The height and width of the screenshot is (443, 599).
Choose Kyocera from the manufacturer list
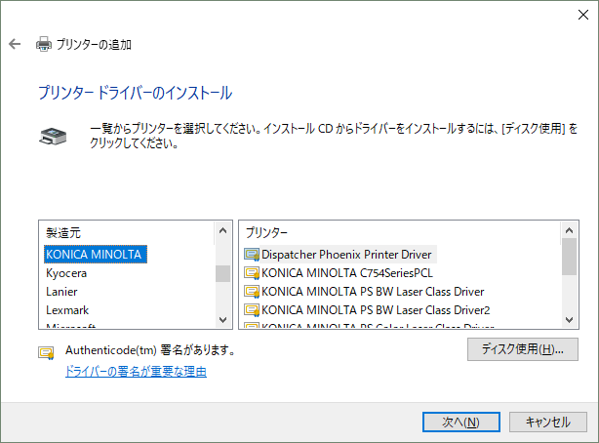click(x=66, y=273)
